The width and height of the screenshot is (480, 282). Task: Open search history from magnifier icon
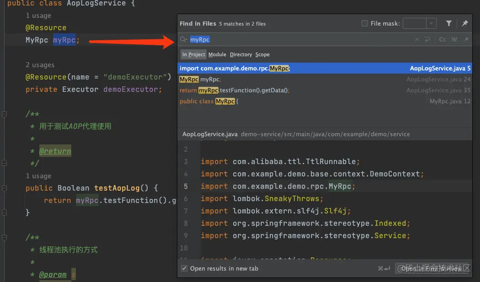(x=184, y=40)
